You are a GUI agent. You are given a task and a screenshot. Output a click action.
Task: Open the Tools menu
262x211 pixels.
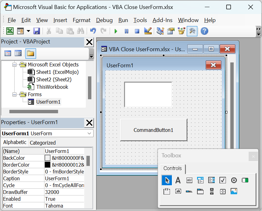click(140, 20)
